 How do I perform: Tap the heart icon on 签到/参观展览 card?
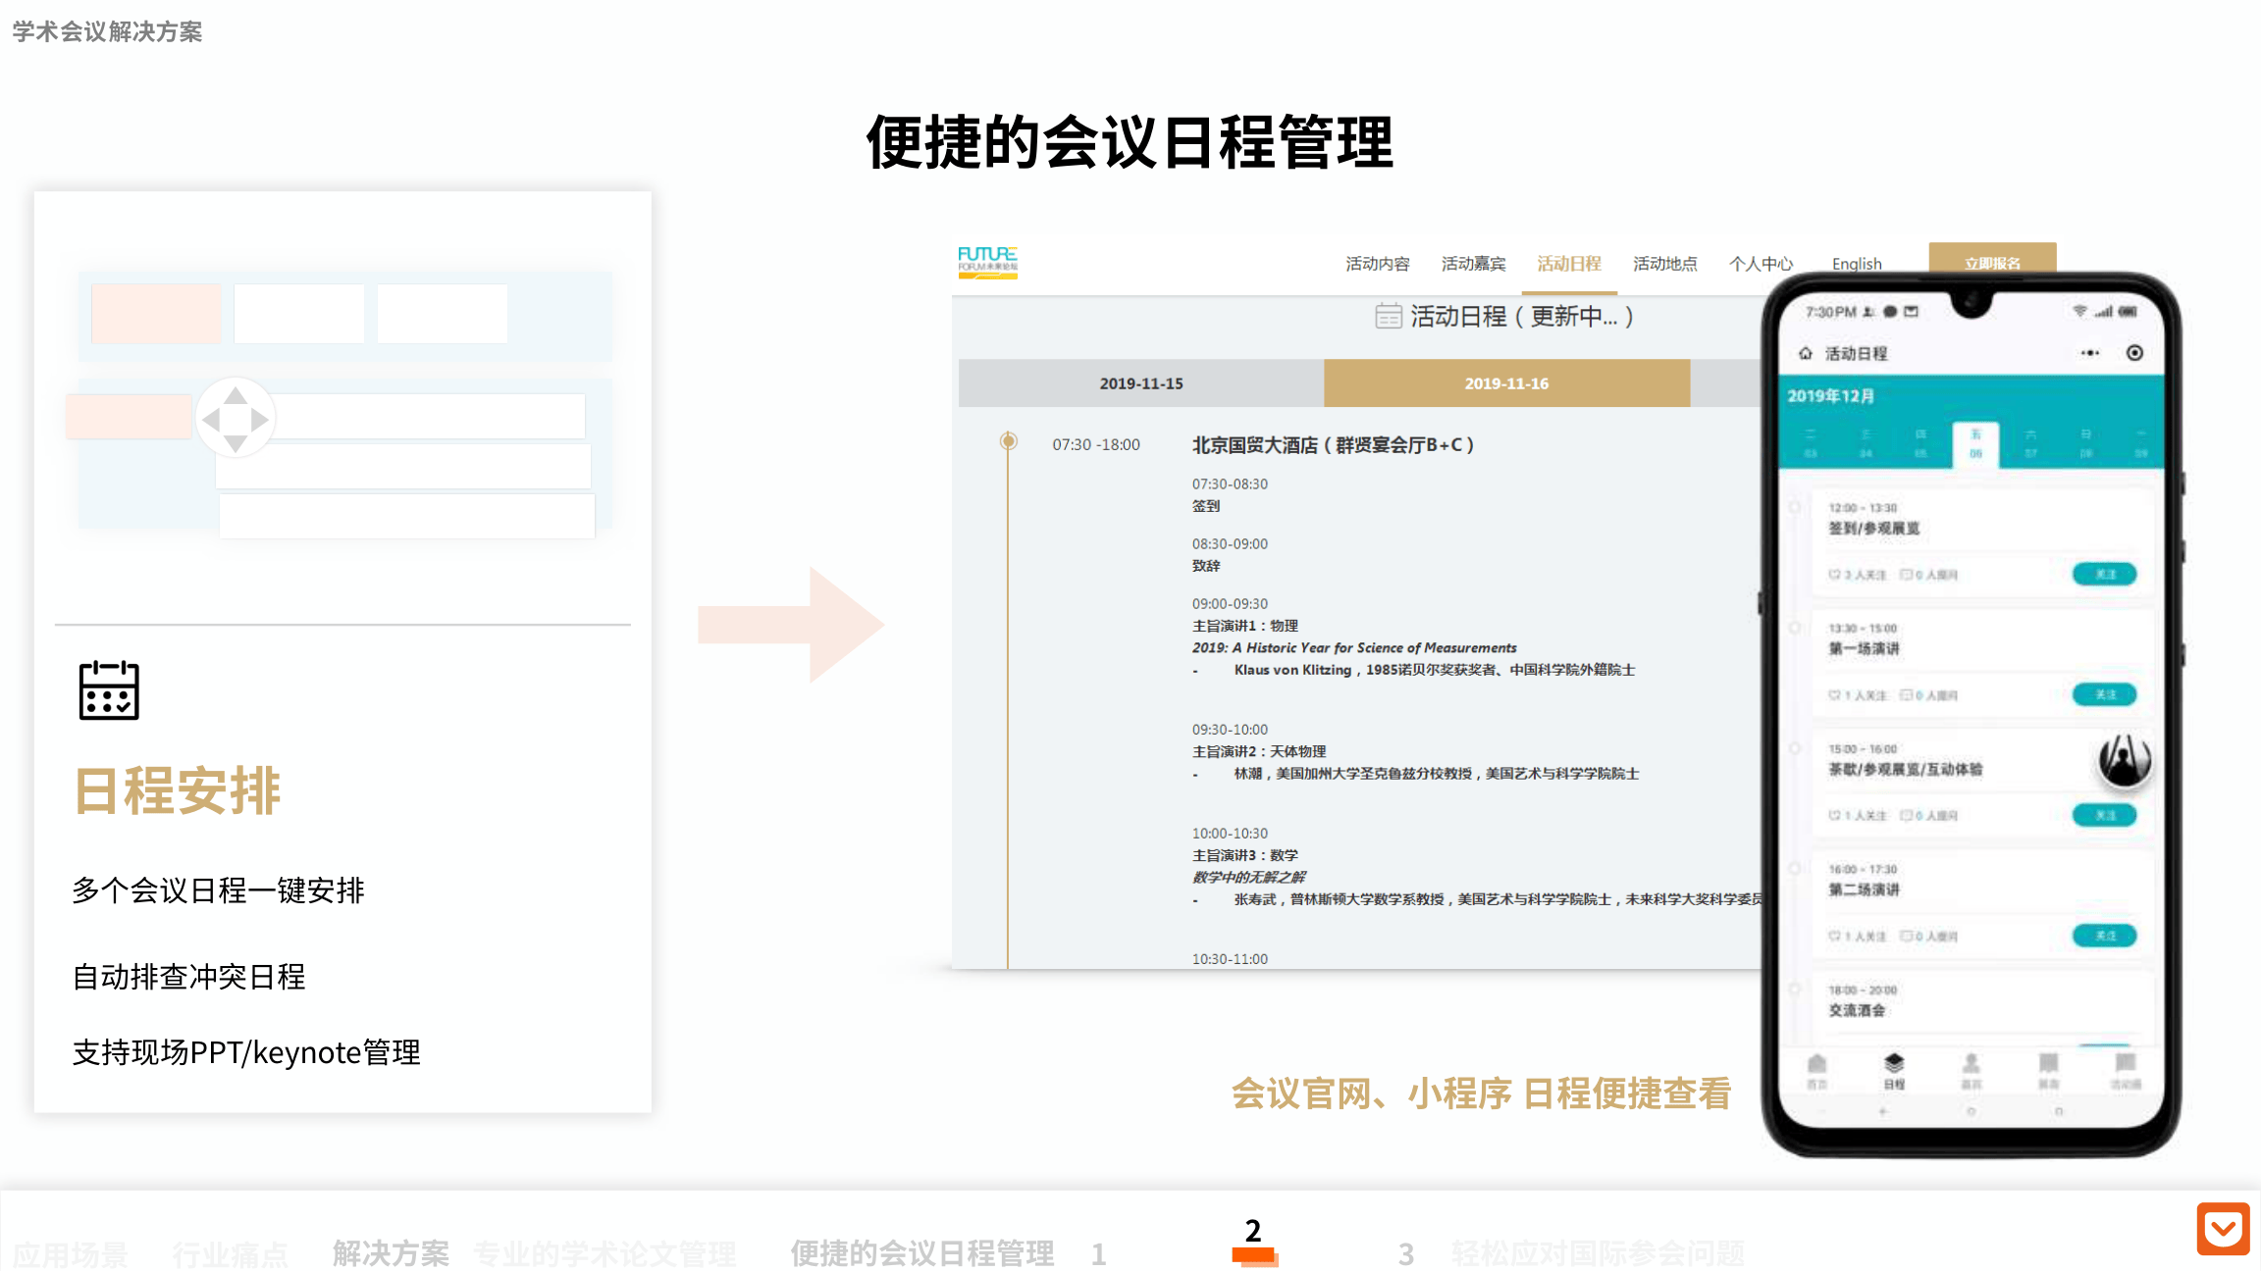point(1834,575)
